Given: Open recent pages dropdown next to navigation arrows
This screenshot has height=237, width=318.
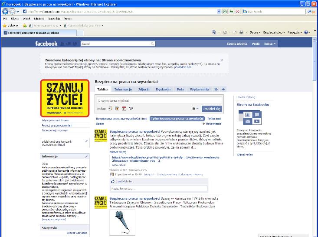Looking at the screenshot, I should click(18, 12).
